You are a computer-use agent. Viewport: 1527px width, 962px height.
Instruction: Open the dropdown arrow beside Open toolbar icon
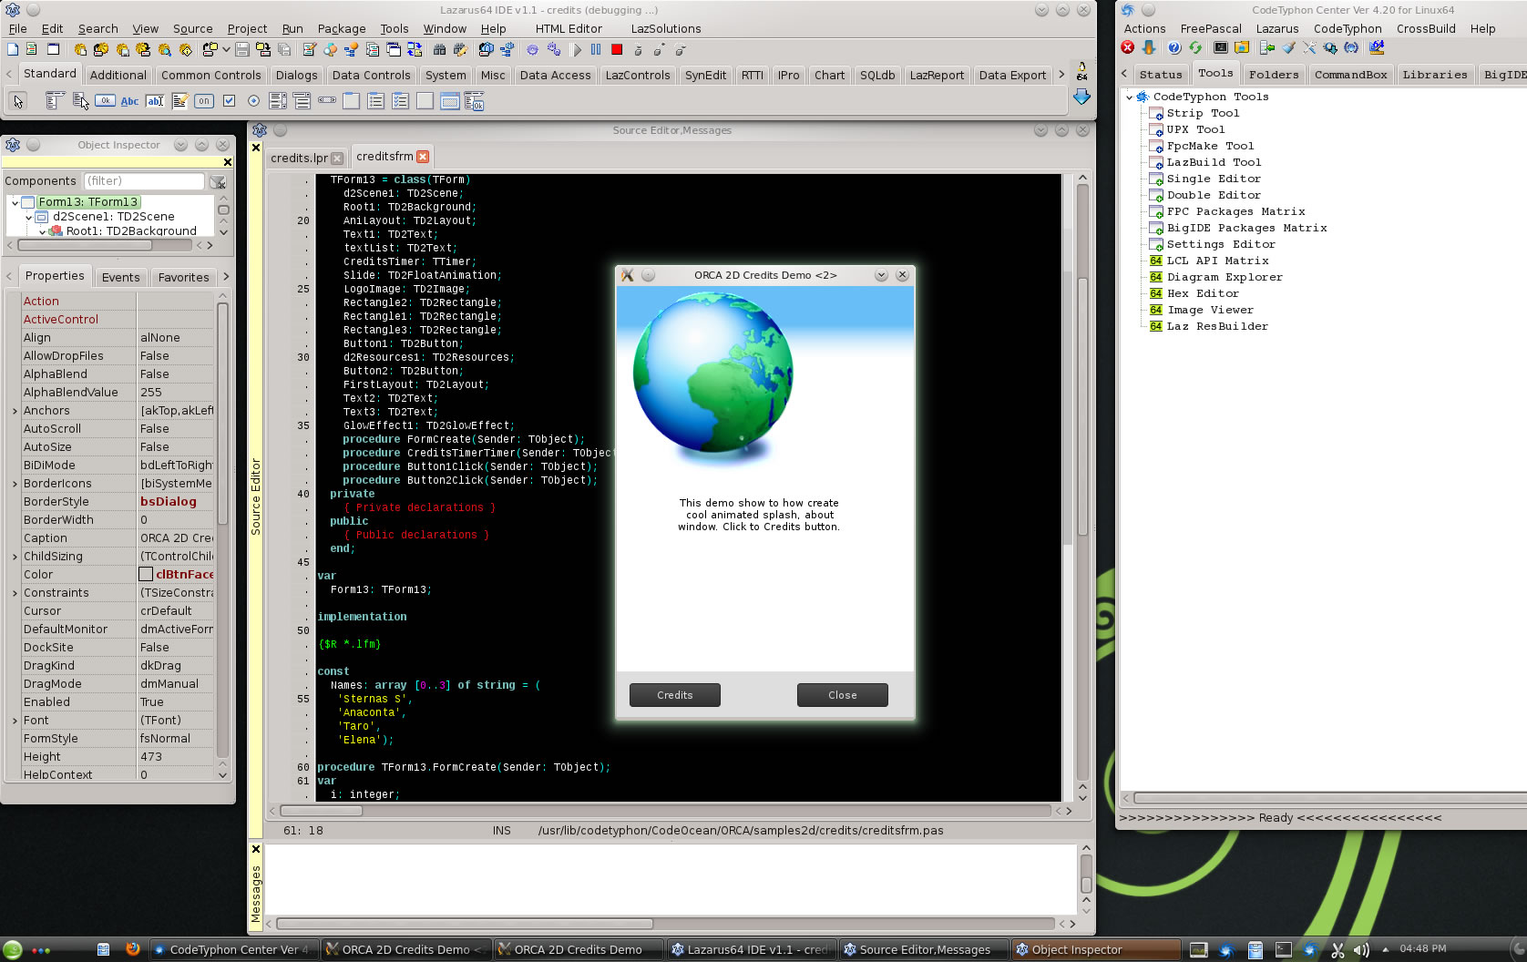click(226, 50)
